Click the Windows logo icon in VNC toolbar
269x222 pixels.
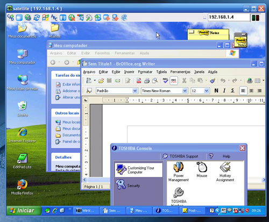45,18
